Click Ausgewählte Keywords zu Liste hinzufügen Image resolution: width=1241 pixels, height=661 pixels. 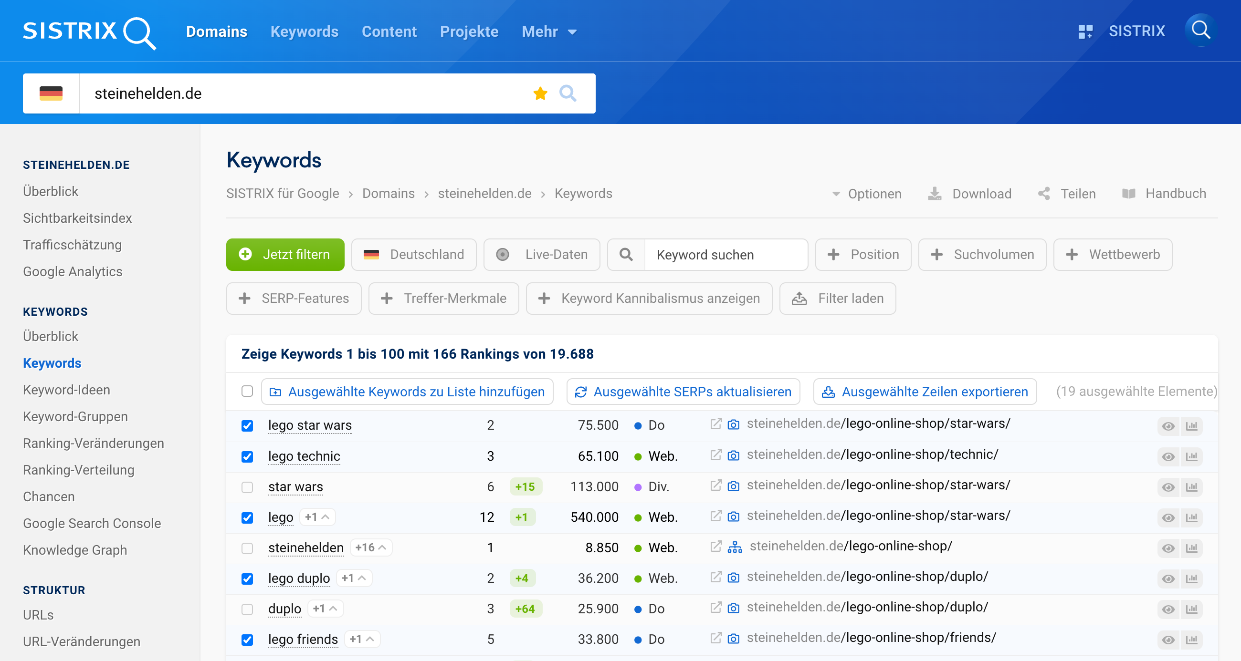[407, 392]
